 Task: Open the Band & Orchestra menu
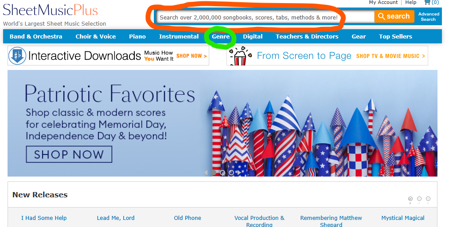point(36,37)
